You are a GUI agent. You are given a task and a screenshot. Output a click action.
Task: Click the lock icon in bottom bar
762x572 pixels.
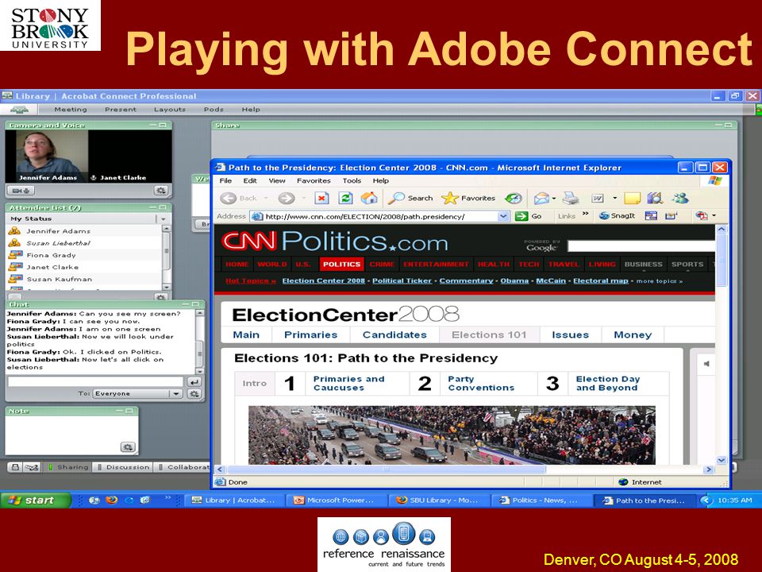point(15,467)
